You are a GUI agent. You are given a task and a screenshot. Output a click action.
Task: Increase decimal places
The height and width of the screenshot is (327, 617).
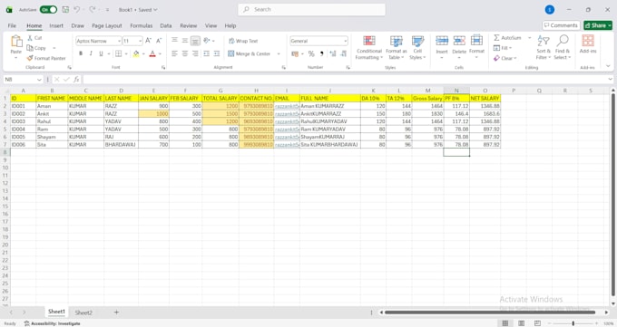(x=333, y=53)
